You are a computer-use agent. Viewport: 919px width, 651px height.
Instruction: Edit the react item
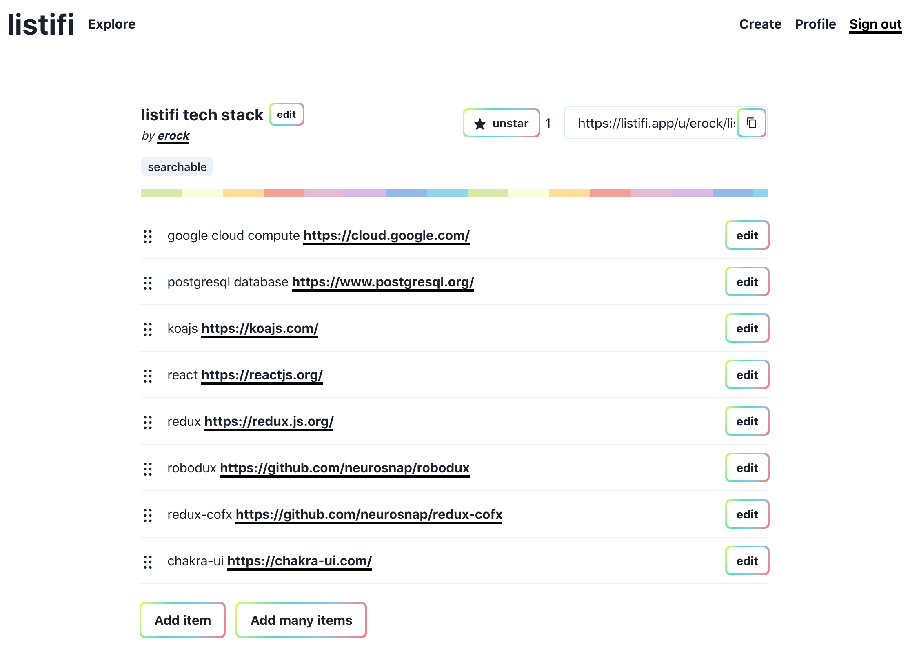(747, 375)
